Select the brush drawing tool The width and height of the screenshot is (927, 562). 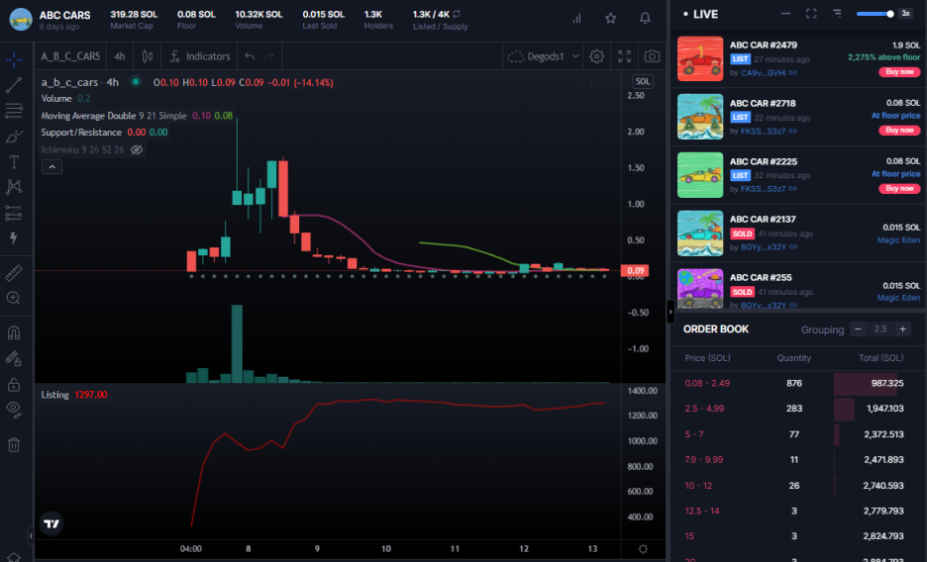click(14, 137)
